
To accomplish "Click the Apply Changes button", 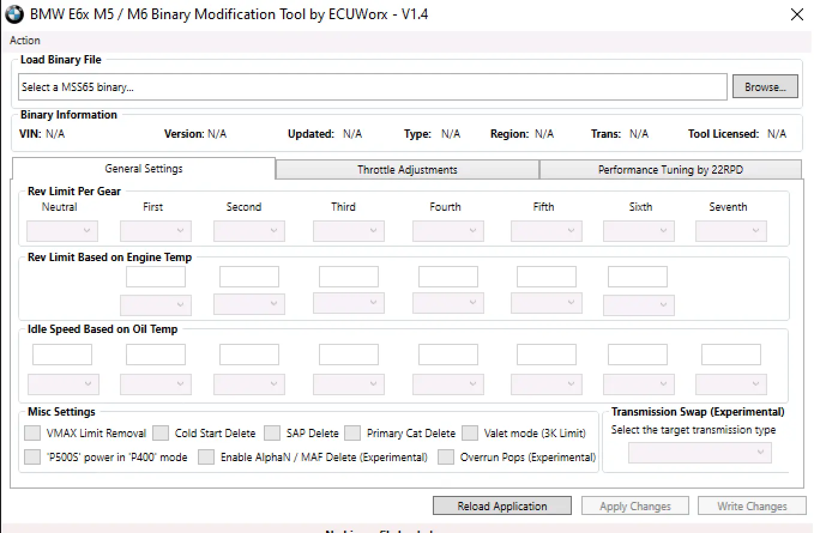I will click(x=635, y=505).
